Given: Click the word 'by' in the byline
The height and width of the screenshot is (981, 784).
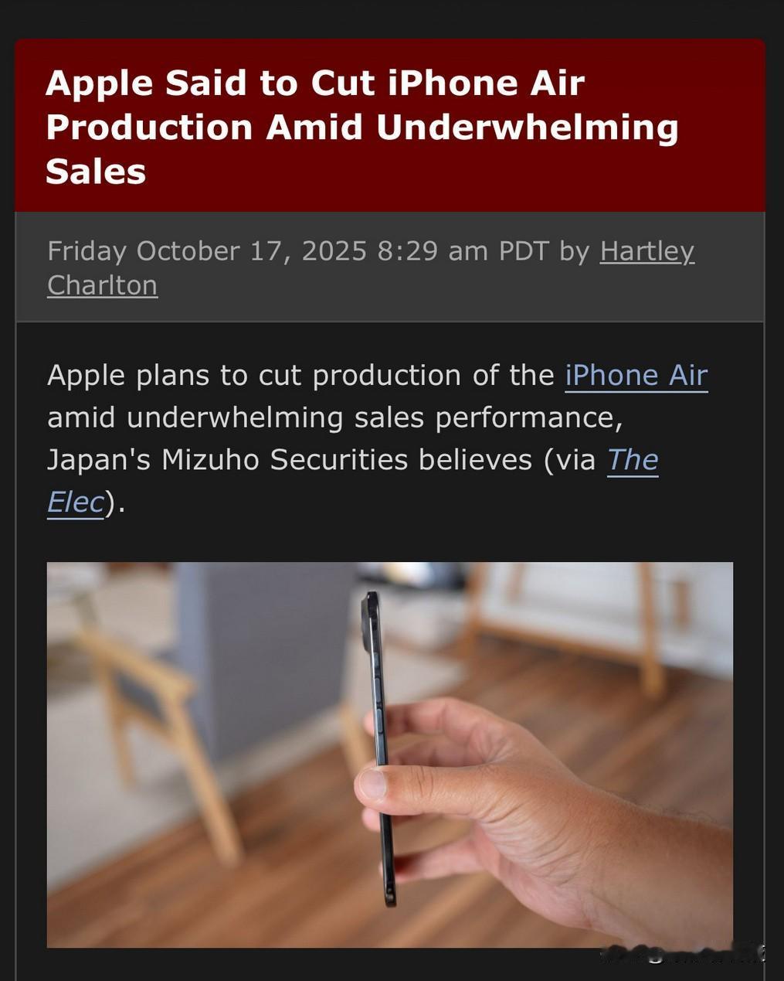Looking at the screenshot, I should 575,252.
